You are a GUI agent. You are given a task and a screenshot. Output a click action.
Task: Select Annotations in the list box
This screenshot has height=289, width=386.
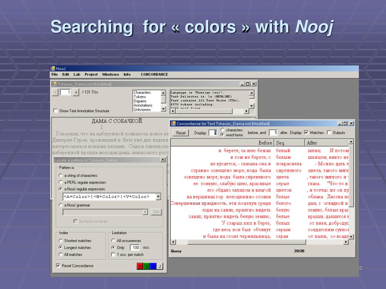(x=143, y=105)
